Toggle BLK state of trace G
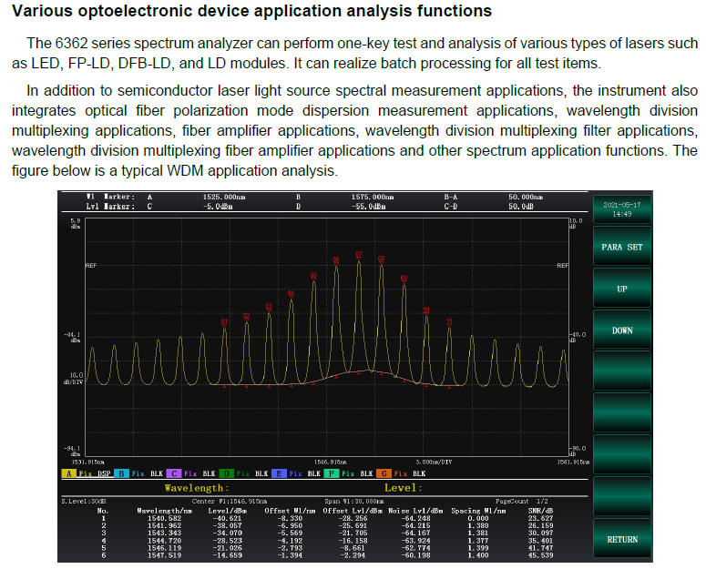 click(419, 473)
